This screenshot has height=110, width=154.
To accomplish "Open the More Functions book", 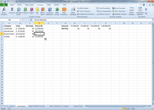I will (64, 11).
